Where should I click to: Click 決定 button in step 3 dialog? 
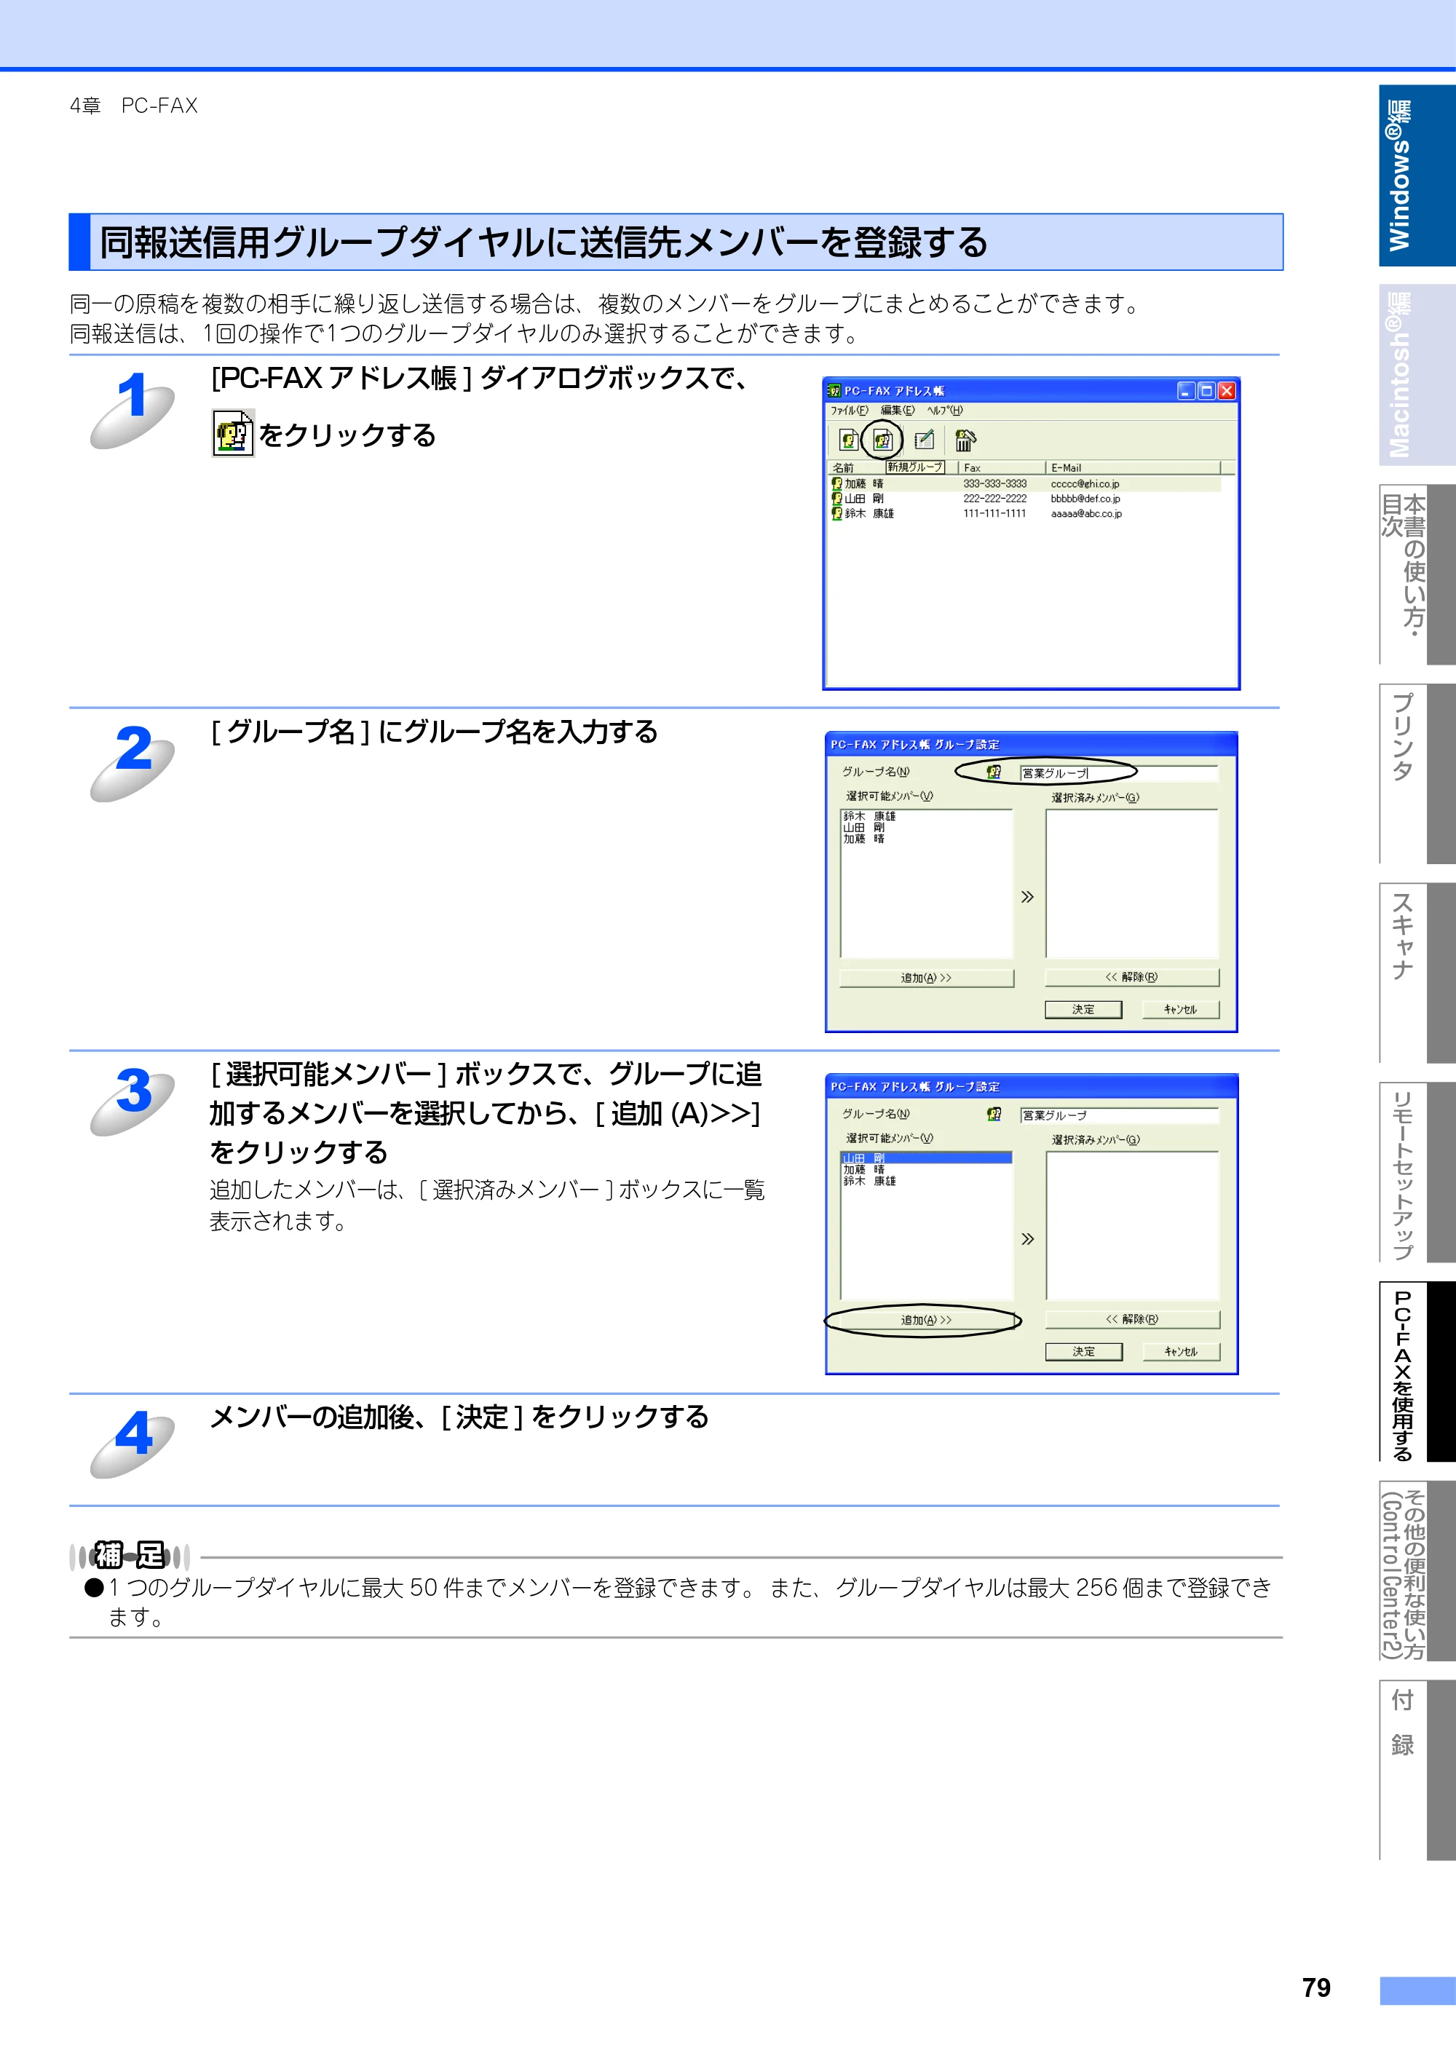[1083, 1351]
